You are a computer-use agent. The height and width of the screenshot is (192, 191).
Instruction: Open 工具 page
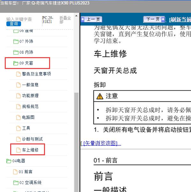pos(26,128)
